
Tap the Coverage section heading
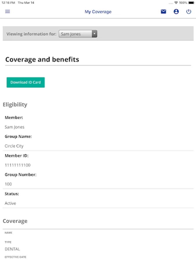[x=15, y=221]
